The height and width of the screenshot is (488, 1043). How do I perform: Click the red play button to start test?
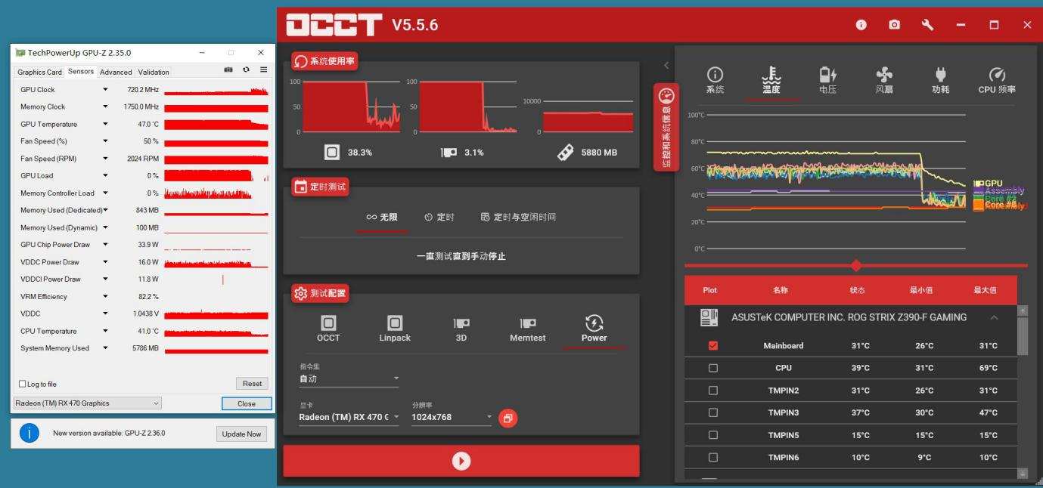coord(461,461)
